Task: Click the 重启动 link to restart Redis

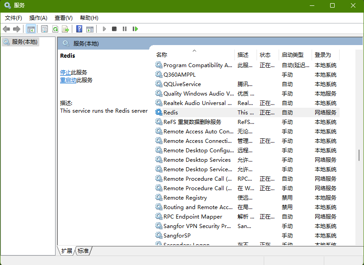Action: (68, 80)
